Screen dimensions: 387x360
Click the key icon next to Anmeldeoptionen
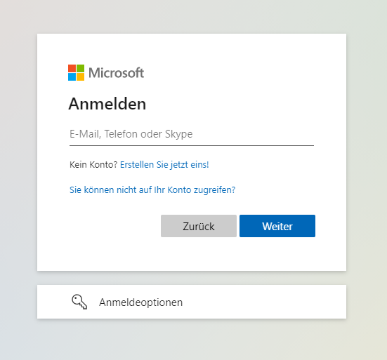coord(79,302)
